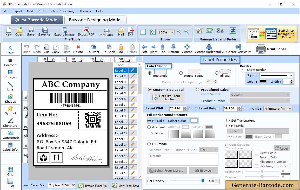Viewport: 300px width, 190px height.
Task: Open the zoom percentage dropdown
Action: pos(172,32)
